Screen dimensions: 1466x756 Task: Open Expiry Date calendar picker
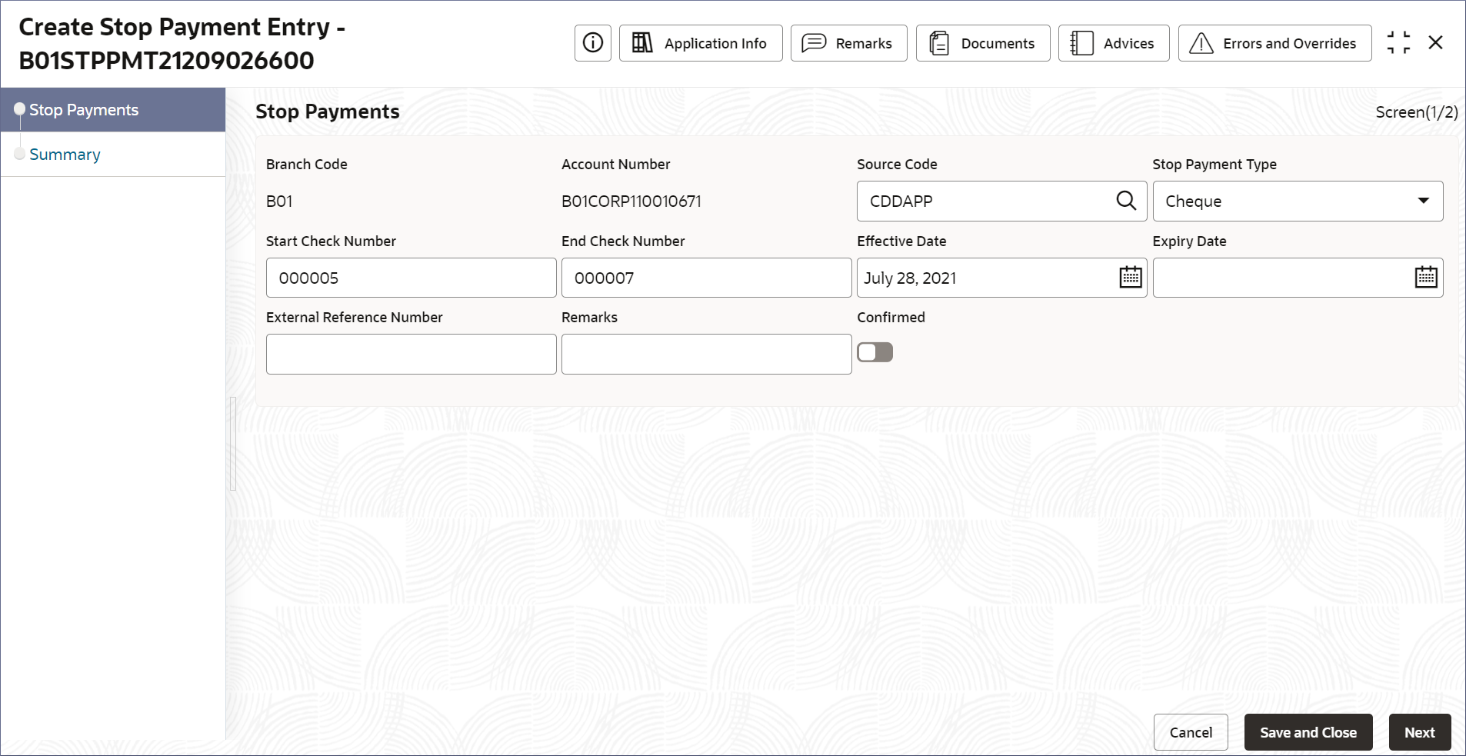1425,277
